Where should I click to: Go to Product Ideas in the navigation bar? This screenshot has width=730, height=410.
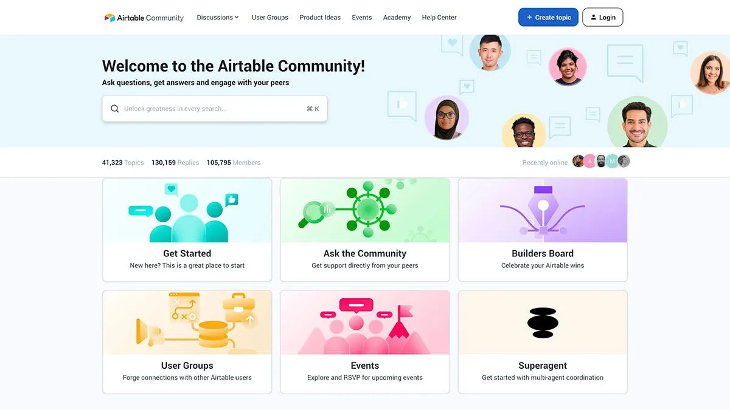point(320,18)
